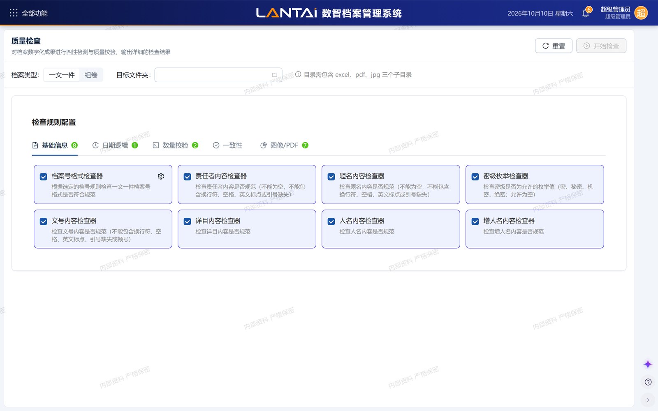
Task: Click folder browse icon in 目标文件夹 field
Action: click(x=275, y=75)
